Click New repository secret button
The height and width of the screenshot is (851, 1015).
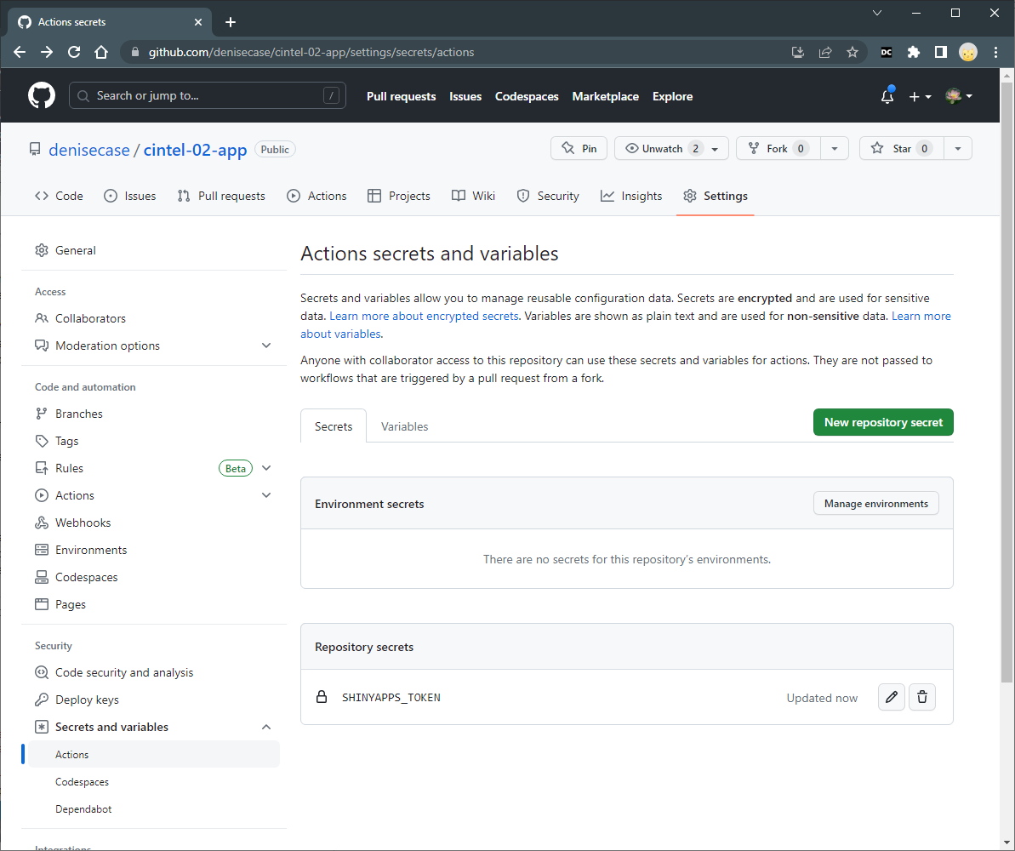pos(884,422)
